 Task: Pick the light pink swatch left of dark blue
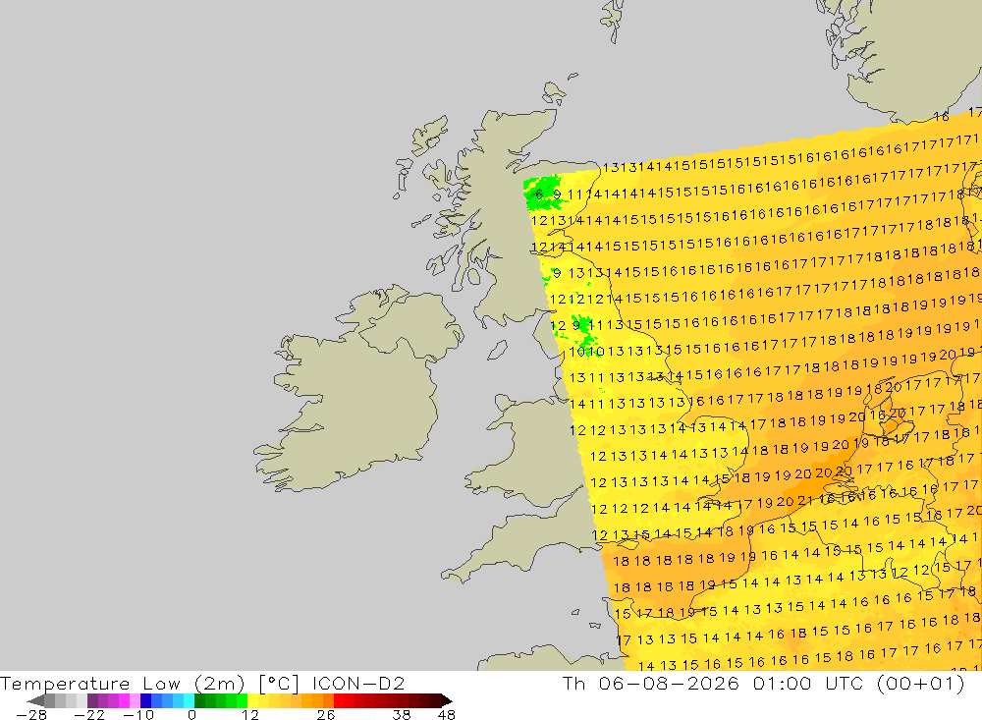point(135,701)
